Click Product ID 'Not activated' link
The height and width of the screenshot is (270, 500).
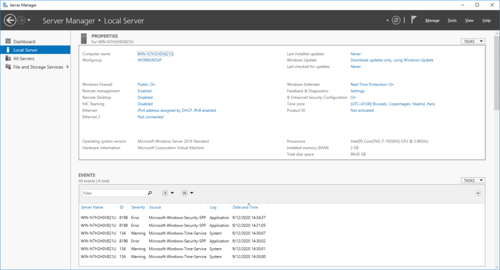coord(362,111)
